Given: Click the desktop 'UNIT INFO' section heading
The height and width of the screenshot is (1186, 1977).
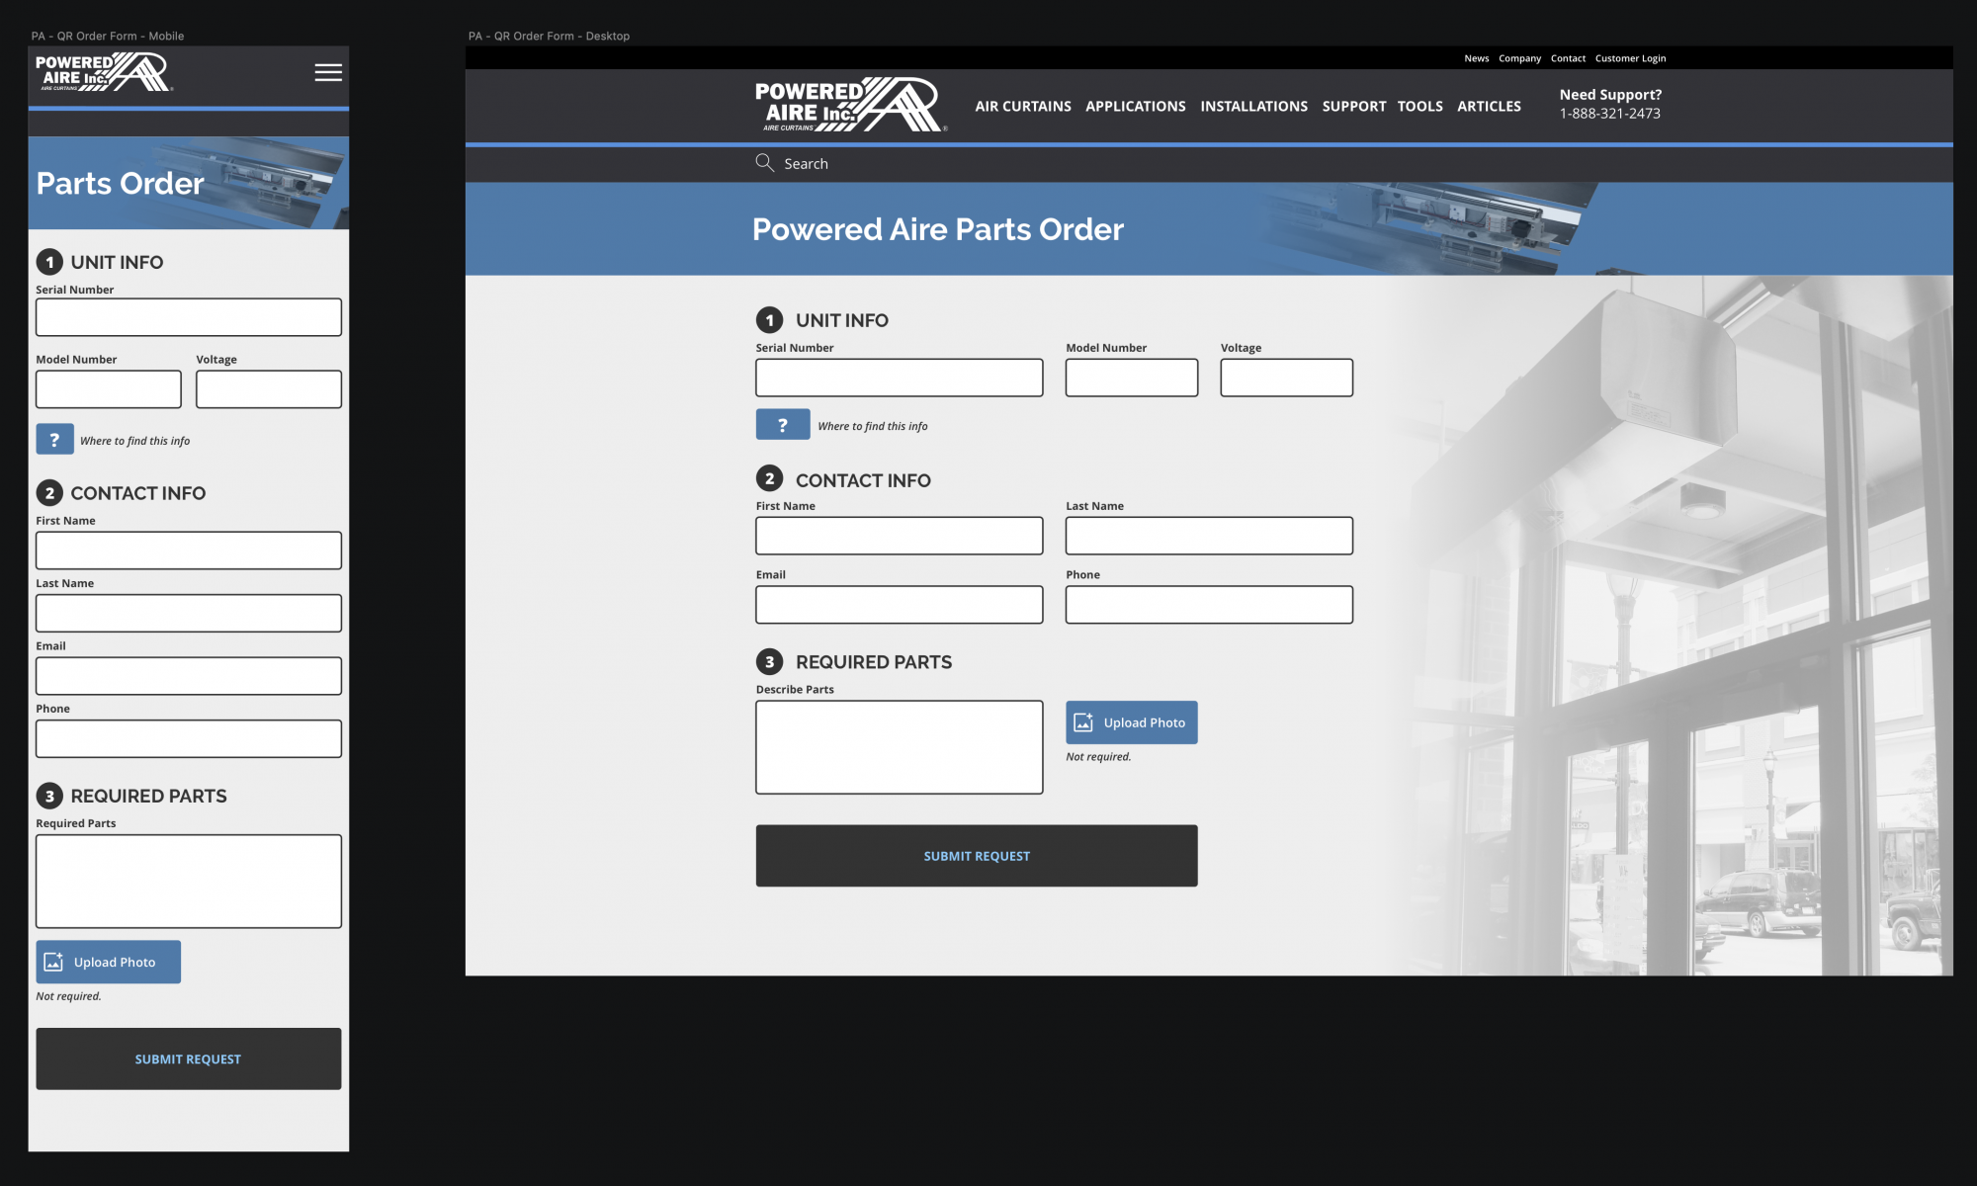Looking at the screenshot, I should click(842, 320).
